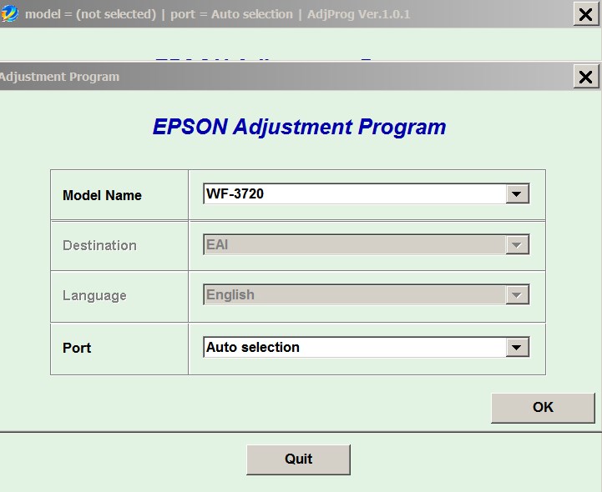Click the English language value

tap(230, 295)
